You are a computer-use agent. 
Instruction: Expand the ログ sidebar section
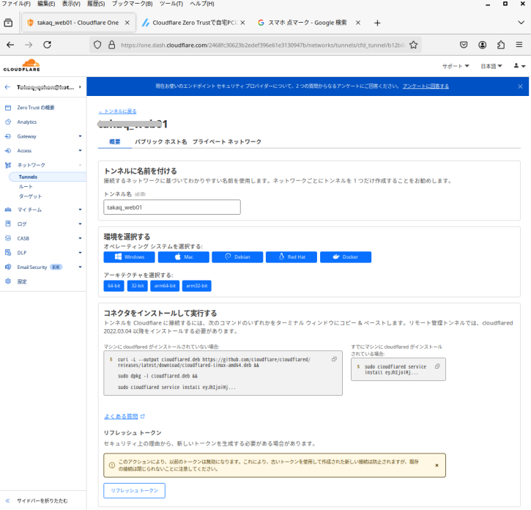click(80, 223)
